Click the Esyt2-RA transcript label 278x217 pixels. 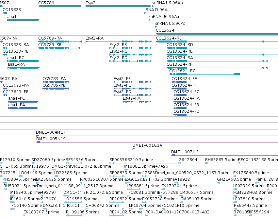coord(94,38)
